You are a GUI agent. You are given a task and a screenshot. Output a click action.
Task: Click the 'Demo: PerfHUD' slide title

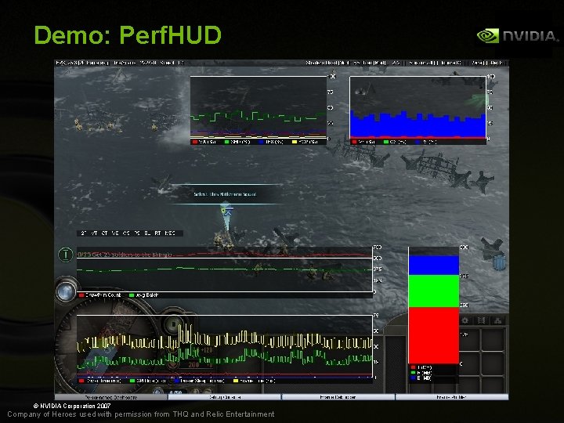pos(128,35)
